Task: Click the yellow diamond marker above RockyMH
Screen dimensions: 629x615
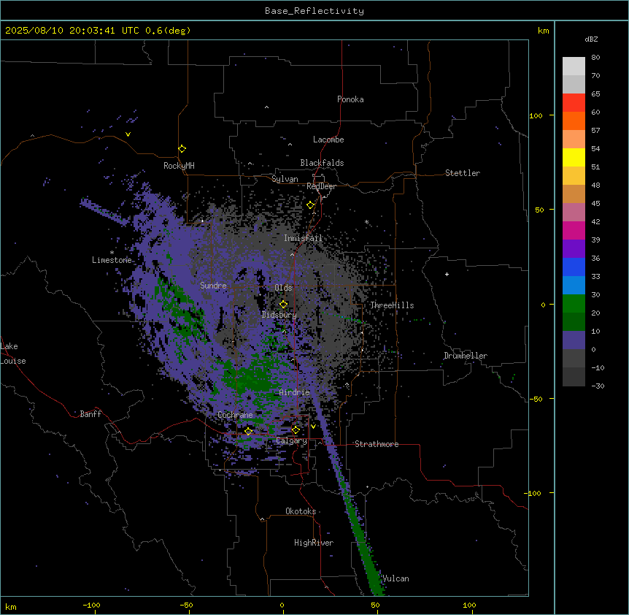Action: click(182, 149)
